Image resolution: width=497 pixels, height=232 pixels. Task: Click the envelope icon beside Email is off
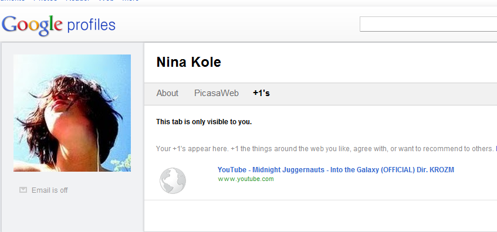[x=23, y=190]
